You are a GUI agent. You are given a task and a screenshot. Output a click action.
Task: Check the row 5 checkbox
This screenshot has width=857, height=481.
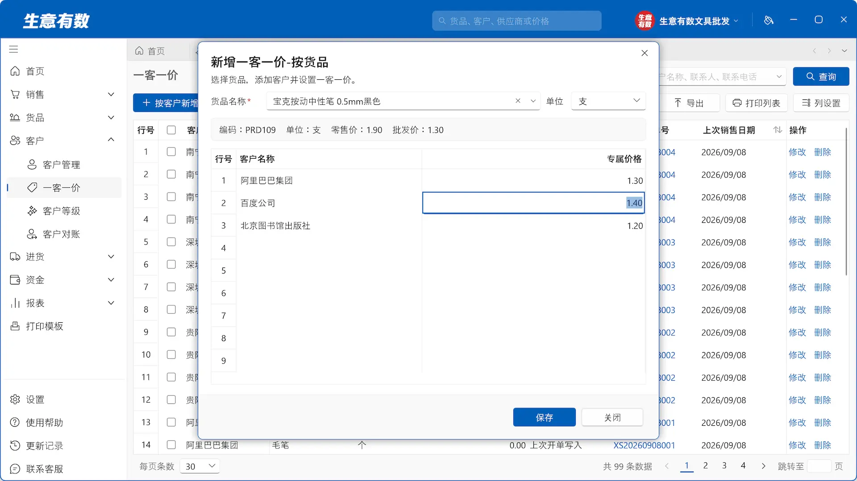[171, 242]
